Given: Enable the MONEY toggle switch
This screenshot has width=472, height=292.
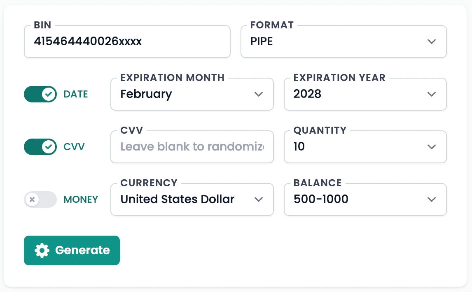Looking at the screenshot, I should (x=40, y=199).
